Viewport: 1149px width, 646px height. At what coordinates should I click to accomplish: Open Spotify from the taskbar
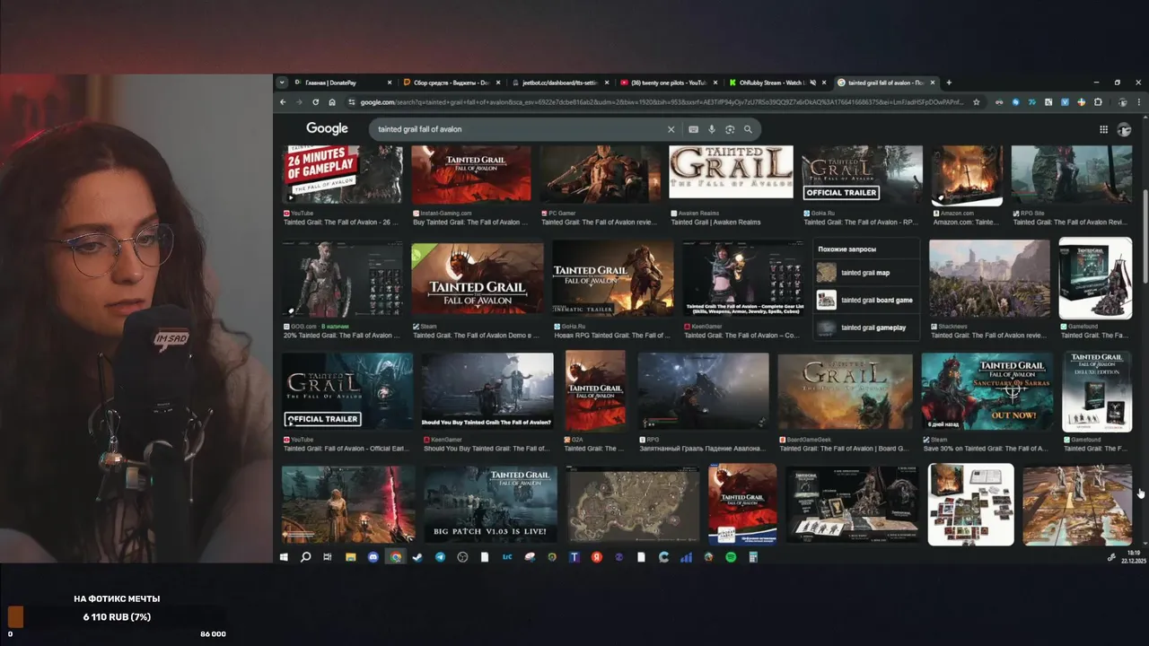(731, 557)
